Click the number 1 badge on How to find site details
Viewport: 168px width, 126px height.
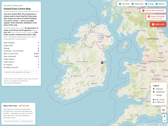[x=143, y=11]
